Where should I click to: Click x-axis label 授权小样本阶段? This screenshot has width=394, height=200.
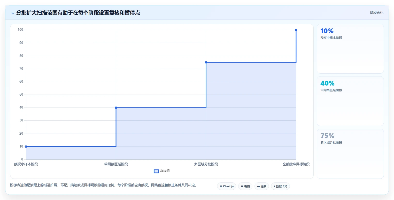click(26, 164)
